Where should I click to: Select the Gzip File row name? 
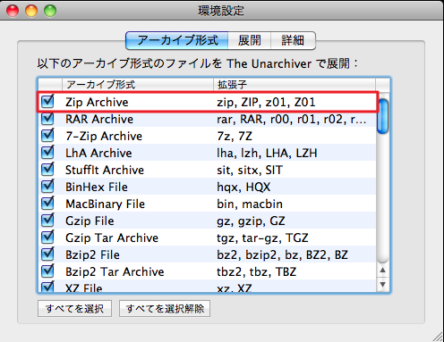[90, 221]
